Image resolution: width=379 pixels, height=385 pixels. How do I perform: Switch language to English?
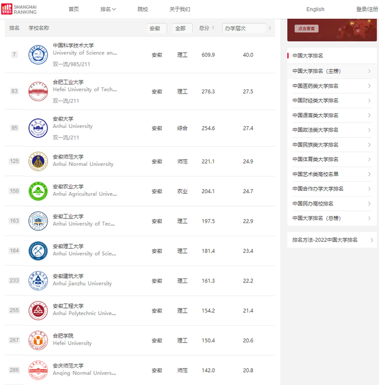(x=315, y=9)
